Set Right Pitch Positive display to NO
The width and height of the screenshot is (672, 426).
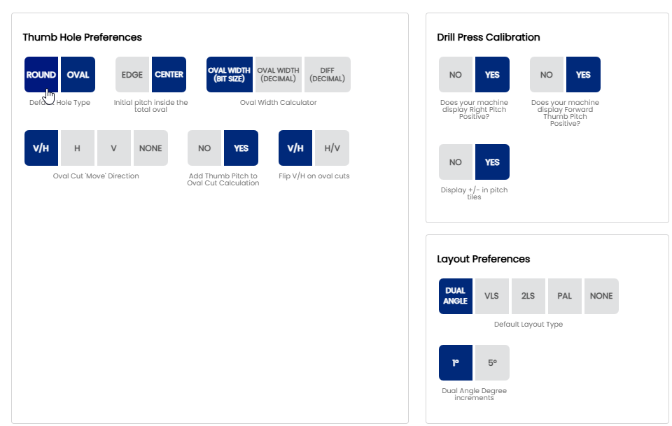456,75
